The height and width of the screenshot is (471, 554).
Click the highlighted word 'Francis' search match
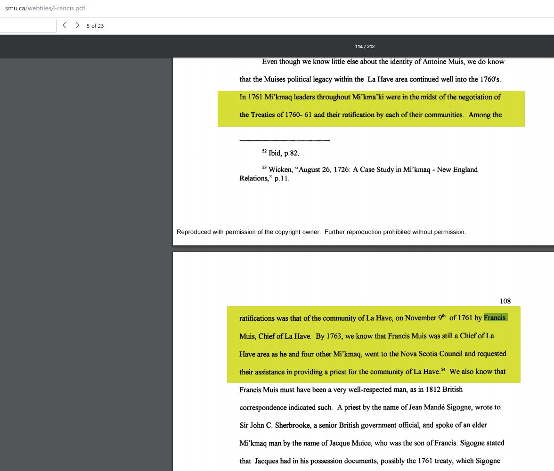[x=495, y=317]
